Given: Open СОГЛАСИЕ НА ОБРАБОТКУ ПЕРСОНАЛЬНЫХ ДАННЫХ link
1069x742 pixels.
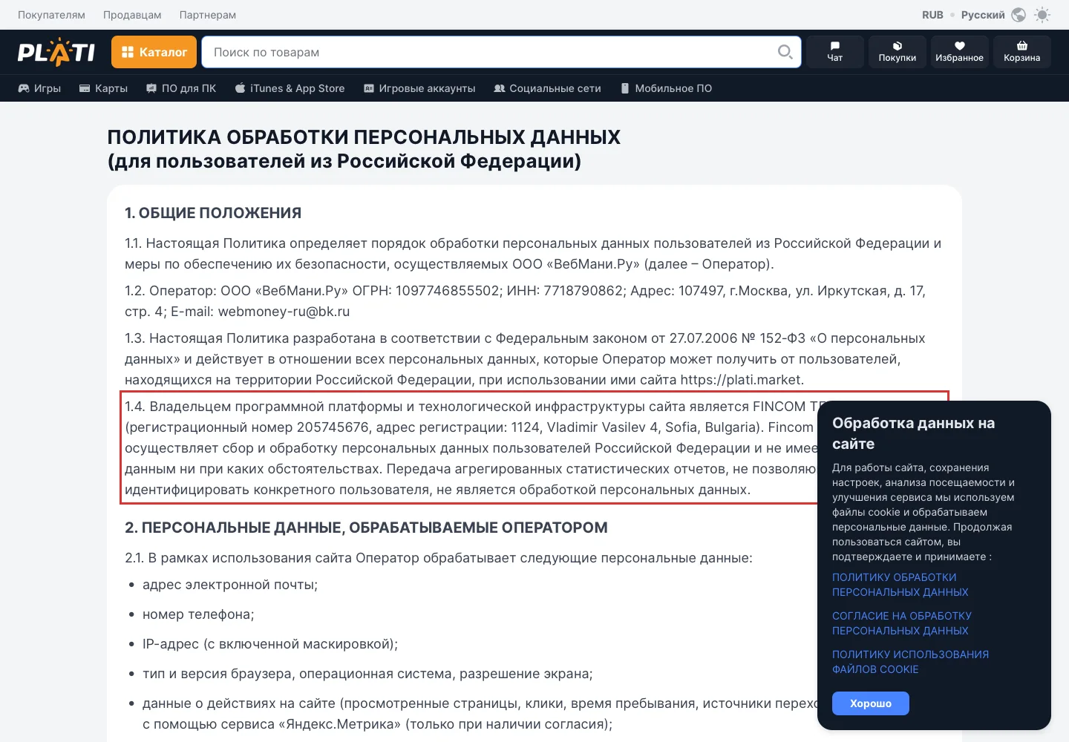Looking at the screenshot, I should 901,623.
